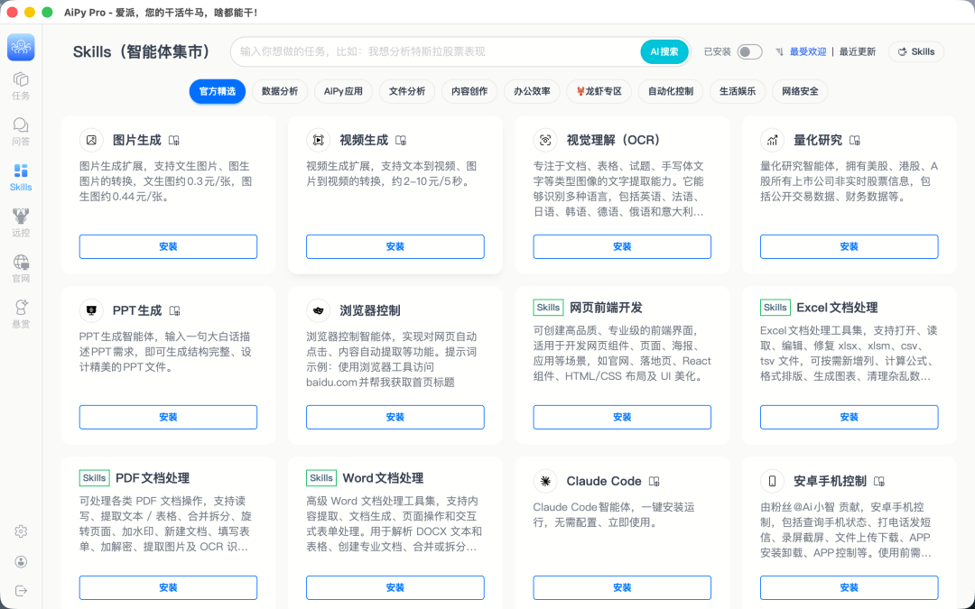The height and width of the screenshot is (609, 975).
Task: Click badge icon beside 图片生成 title
Action: (174, 141)
